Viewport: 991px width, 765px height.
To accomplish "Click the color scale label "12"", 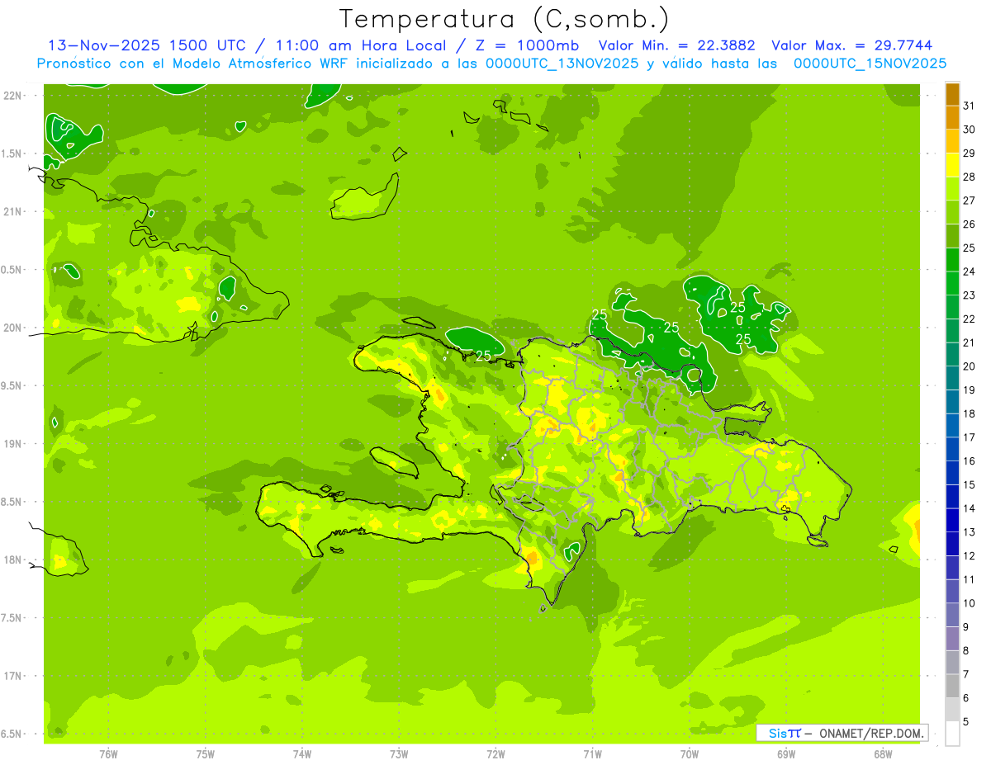I will point(969,555).
